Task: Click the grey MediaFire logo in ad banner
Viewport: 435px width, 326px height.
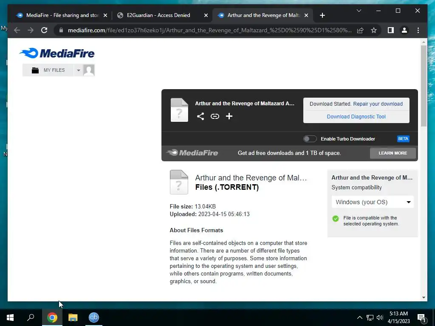Action: 192,153
